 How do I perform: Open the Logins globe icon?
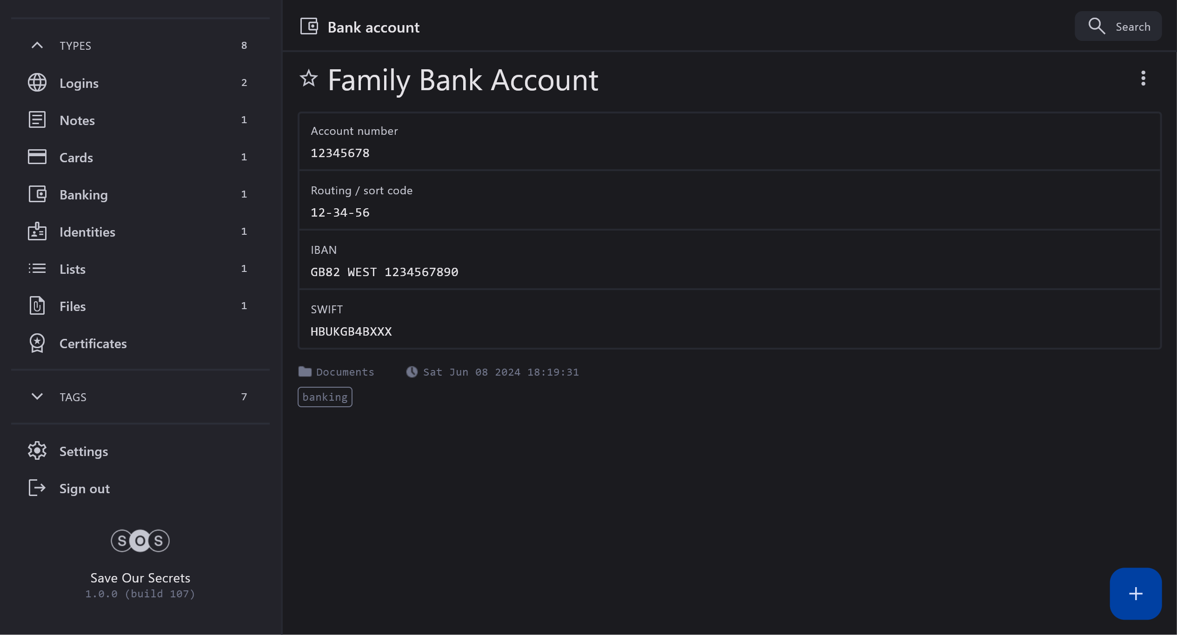click(37, 83)
